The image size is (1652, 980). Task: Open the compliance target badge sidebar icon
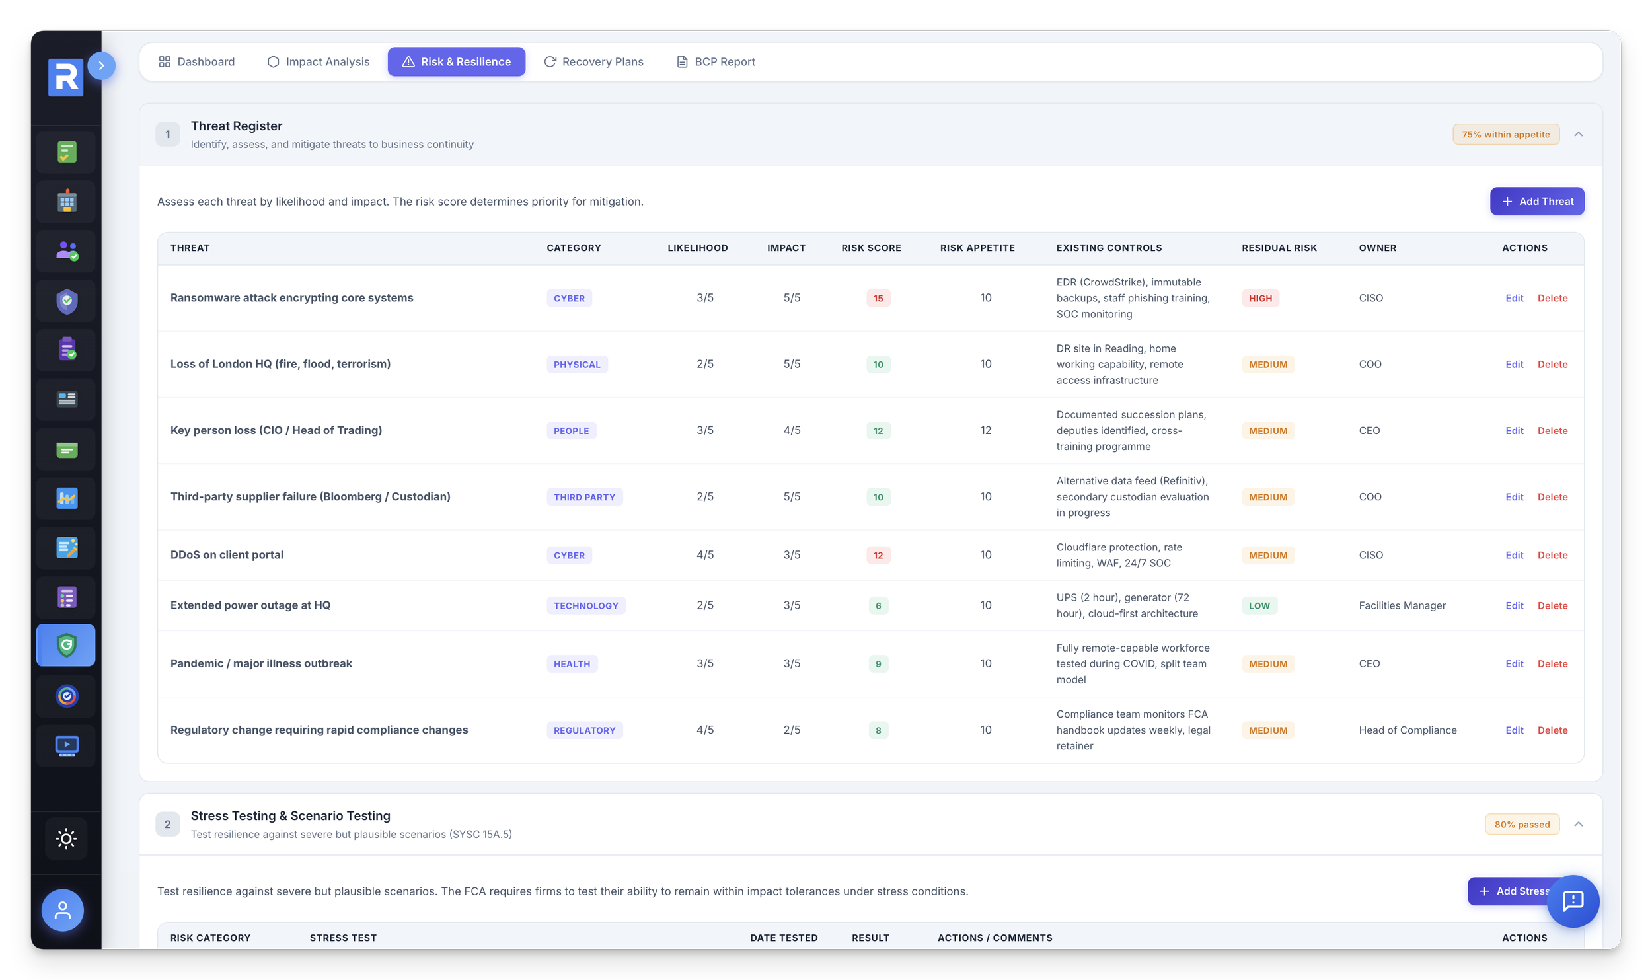coord(65,696)
